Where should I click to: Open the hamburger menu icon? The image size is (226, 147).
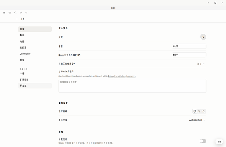4,13
